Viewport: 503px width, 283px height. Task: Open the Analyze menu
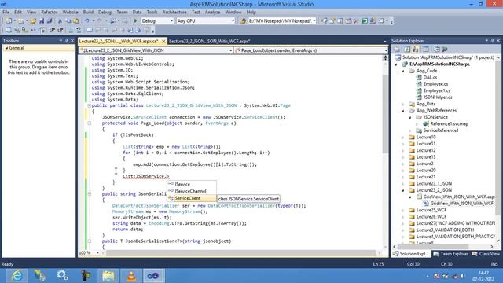click(x=212, y=13)
